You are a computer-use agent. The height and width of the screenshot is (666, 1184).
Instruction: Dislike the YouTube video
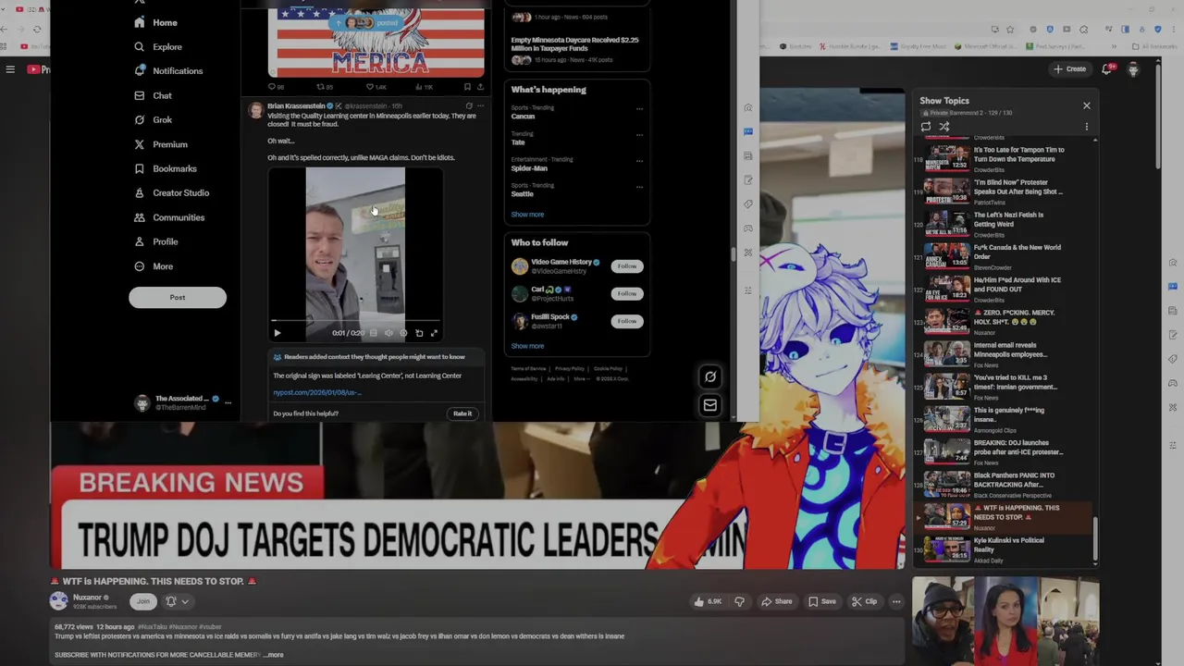[x=739, y=601]
